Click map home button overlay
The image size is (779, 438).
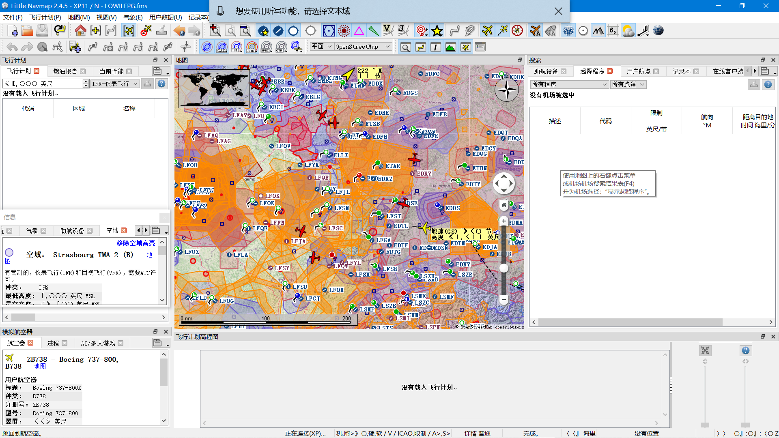pos(504,205)
